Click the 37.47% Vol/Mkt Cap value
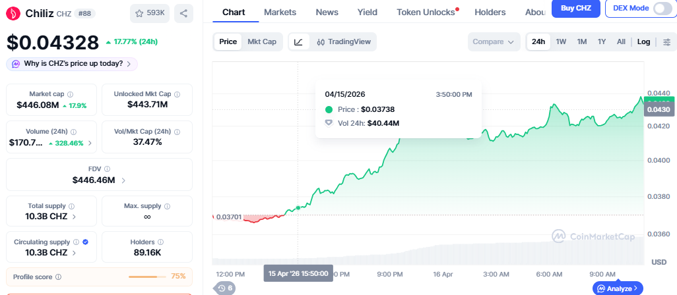 147,142
